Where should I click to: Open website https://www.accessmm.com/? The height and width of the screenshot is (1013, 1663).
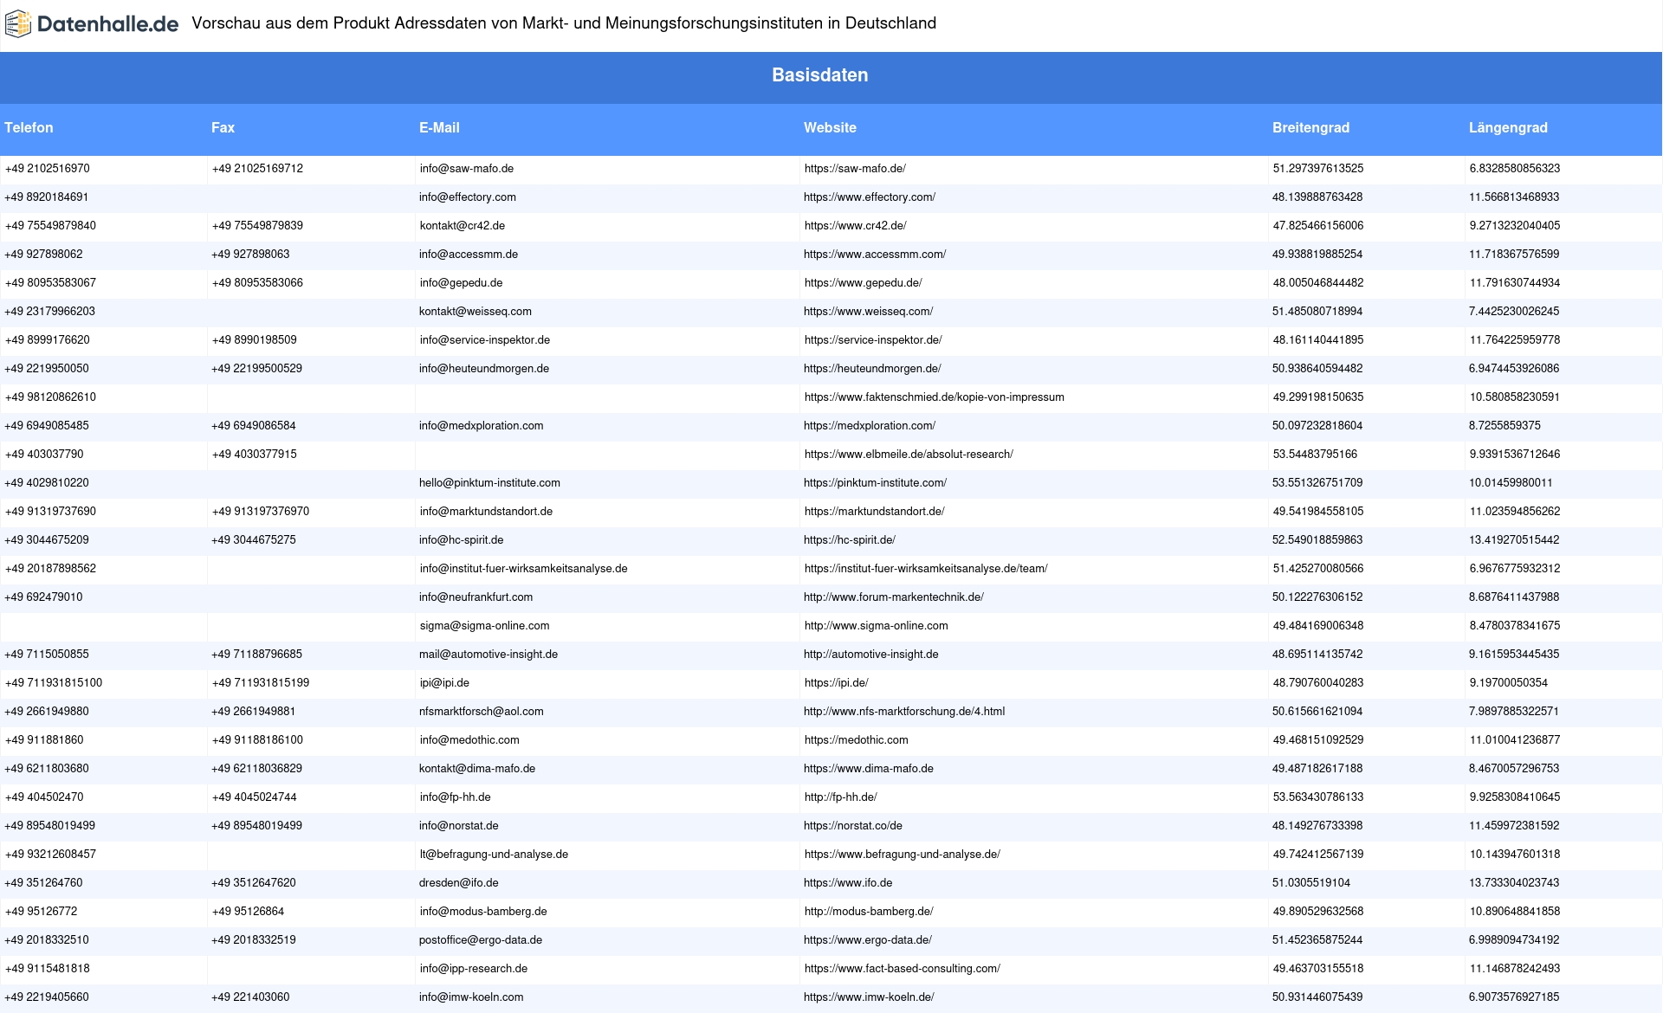coord(875,255)
